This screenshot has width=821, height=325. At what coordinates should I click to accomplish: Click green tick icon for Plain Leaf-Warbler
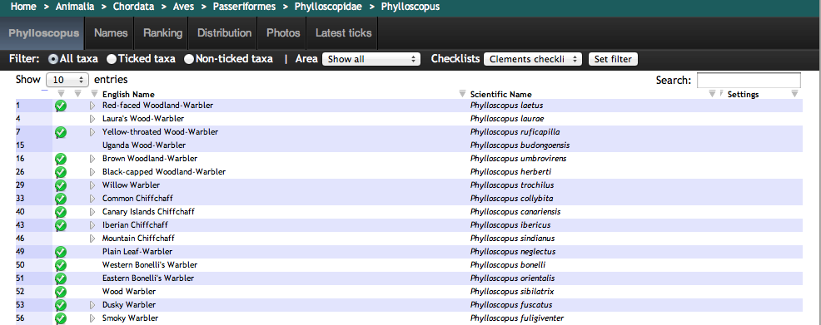61,252
